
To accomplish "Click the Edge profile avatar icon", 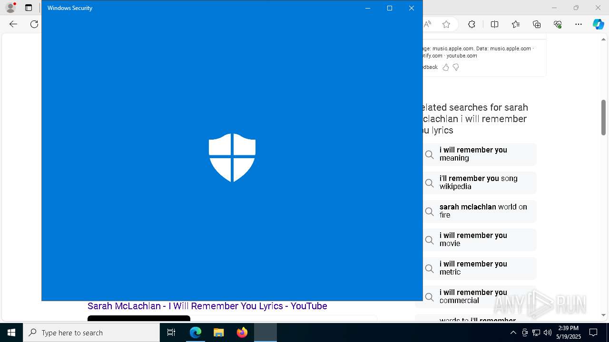I will [x=10, y=8].
